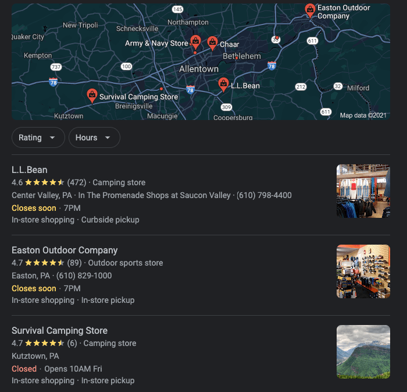Open the Survival Camping Store mountain thumbnail
Screen dimensions: 407x392
tap(363, 352)
